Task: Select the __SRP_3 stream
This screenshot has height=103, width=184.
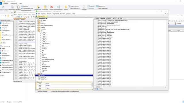Action: point(44,38)
